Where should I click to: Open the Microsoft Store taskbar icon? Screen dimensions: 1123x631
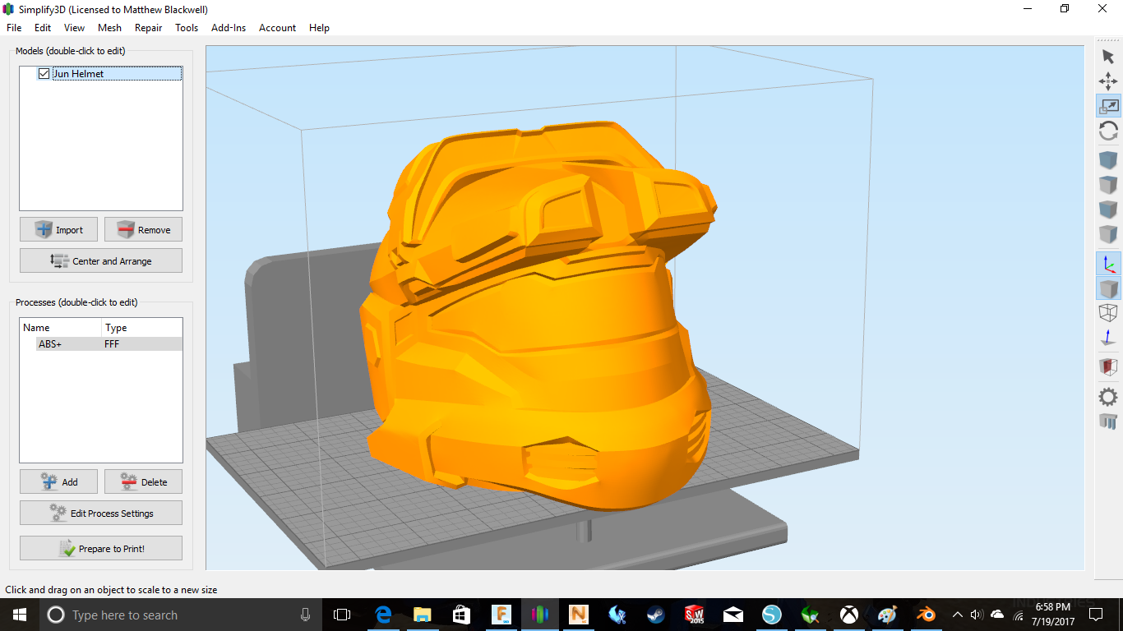[460, 615]
